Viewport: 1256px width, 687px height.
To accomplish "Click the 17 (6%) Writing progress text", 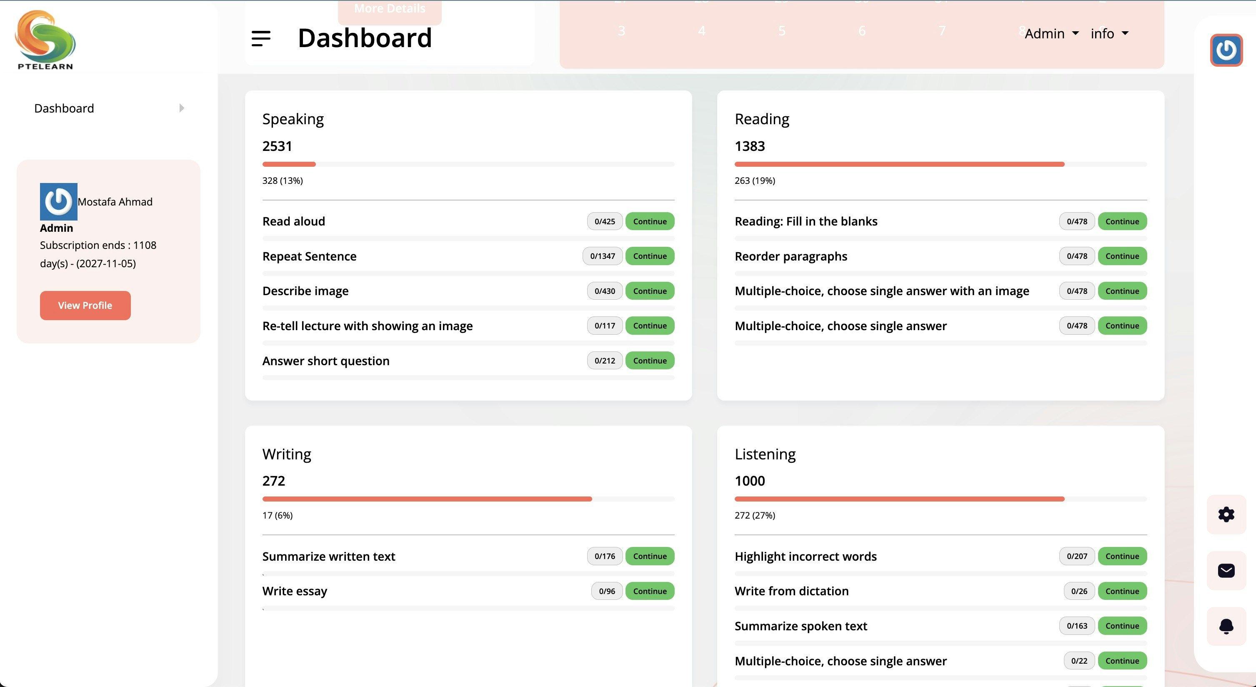I will [278, 515].
